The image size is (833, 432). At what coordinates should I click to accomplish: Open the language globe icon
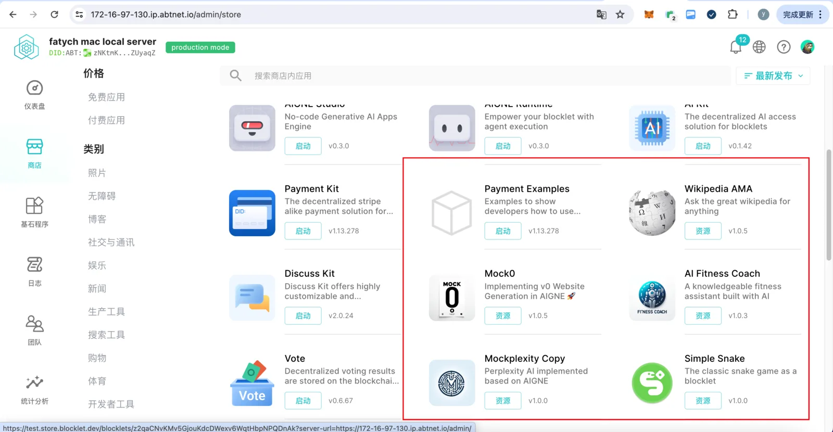759,47
